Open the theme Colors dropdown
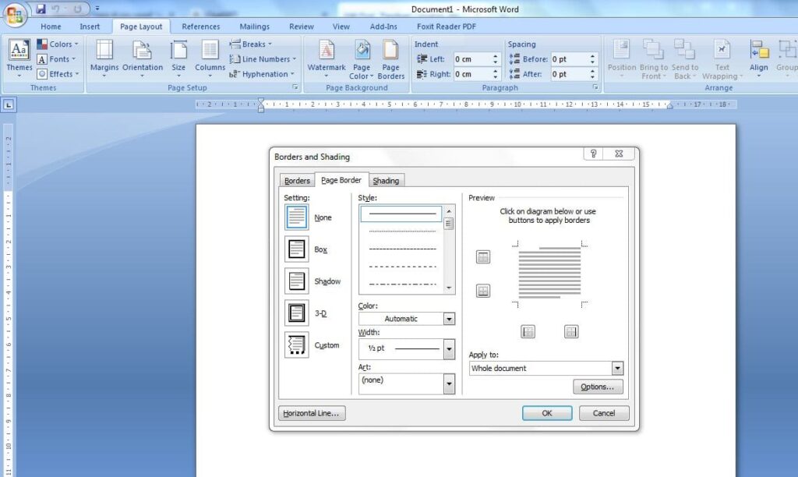This screenshot has height=477, width=798. point(58,44)
